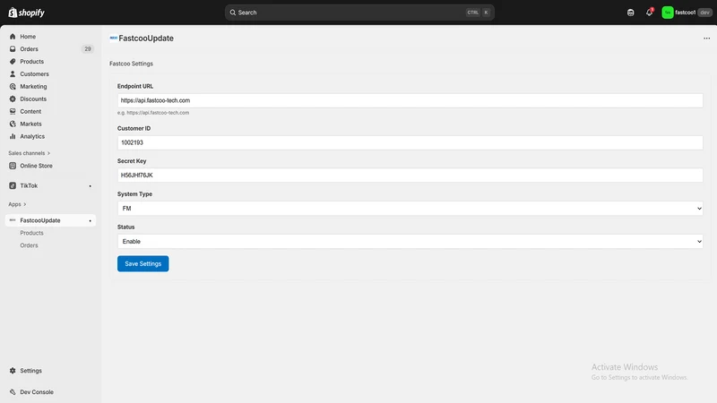Click the Orders inbox icon
Screen dimensions: 717x403
coord(13,49)
